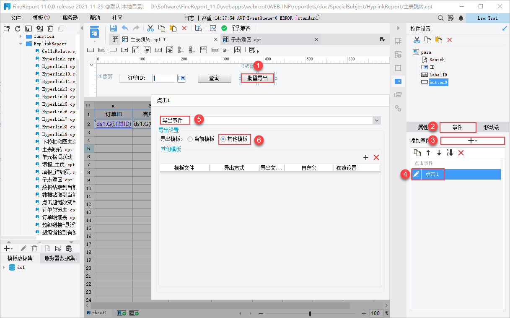Expand the ds1 dataset node

click(x=4, y=267)
